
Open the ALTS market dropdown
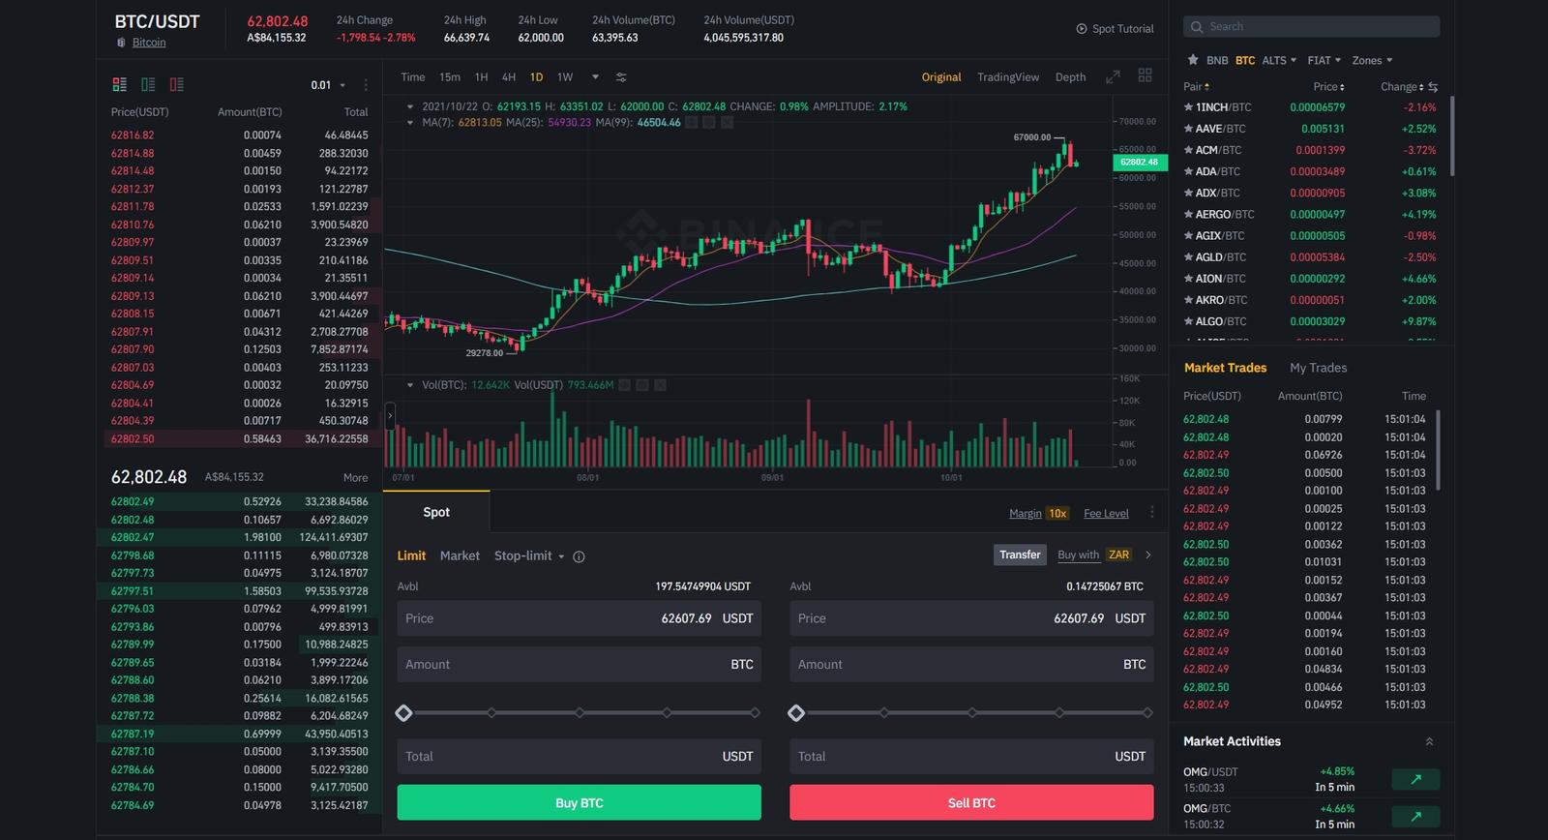tap(1279, 60)
